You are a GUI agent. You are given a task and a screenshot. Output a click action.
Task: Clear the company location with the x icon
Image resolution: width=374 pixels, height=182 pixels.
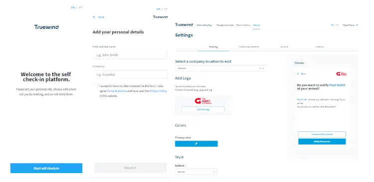pos(259,68)
